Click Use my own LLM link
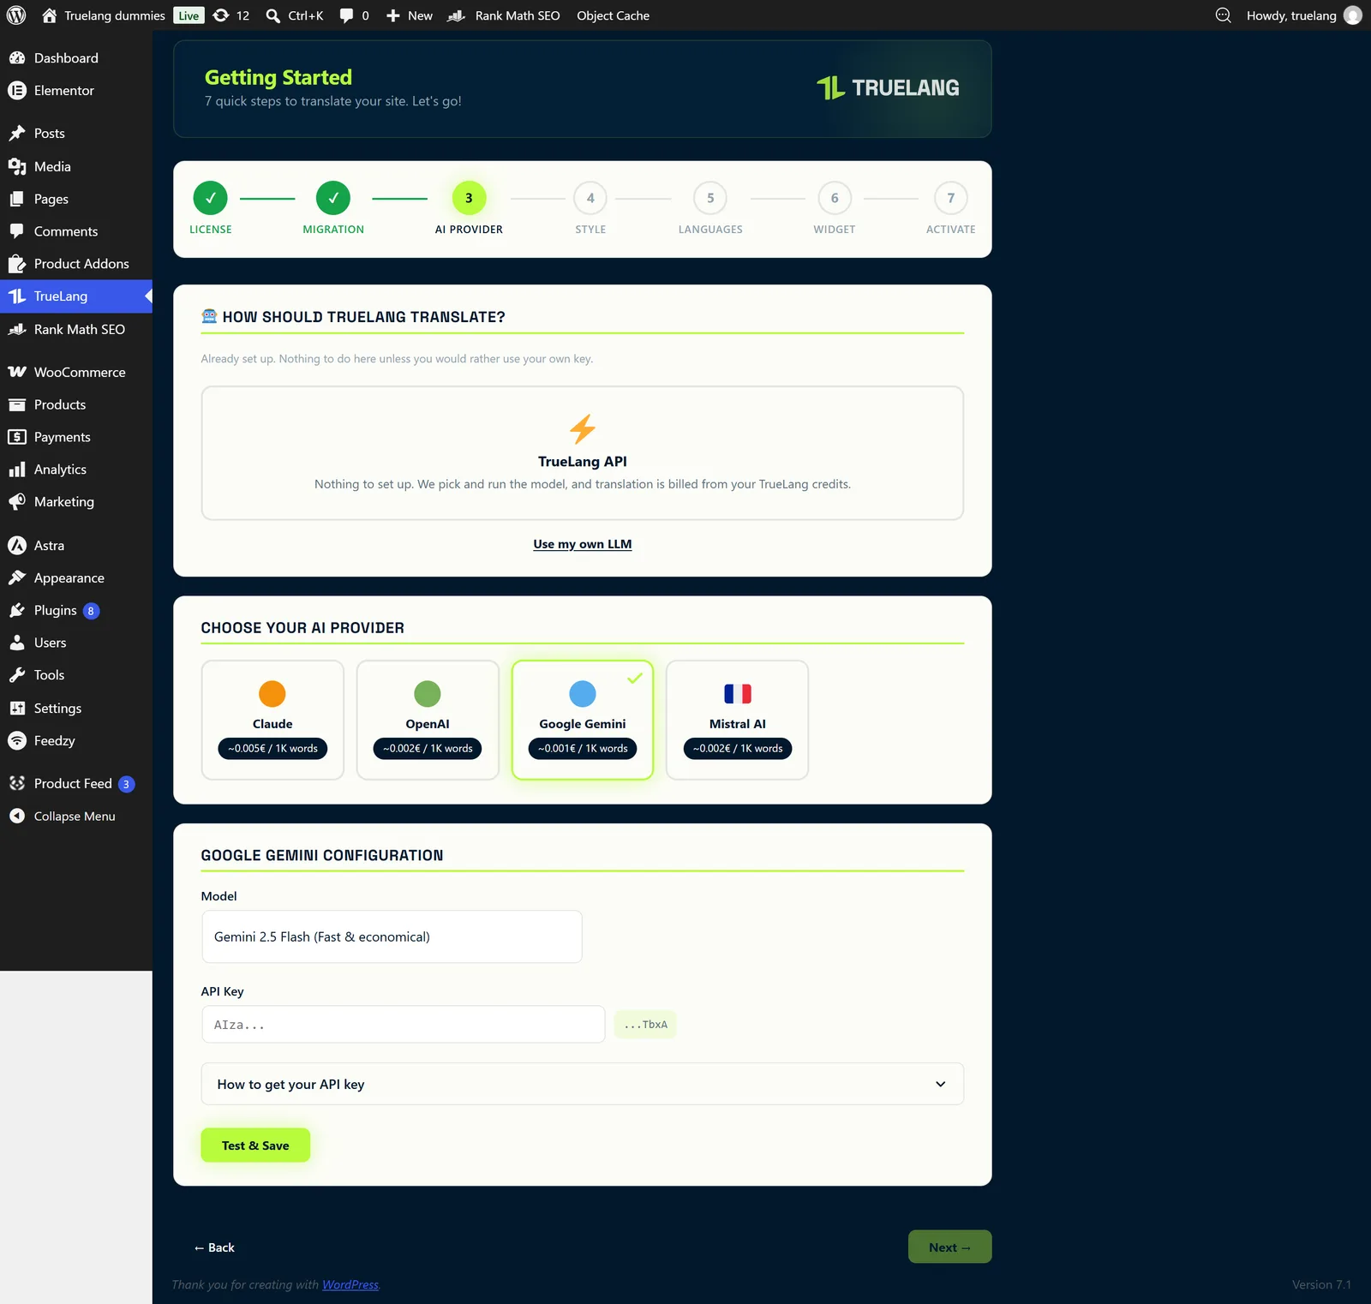Screen dimensions: 1371x1304 (583, 544)
